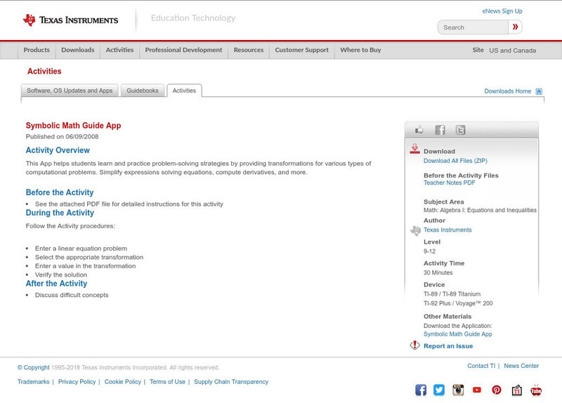Open the footer red YouTube Tube icon
This screenshot has height=403, width=562.
[536, 390]
